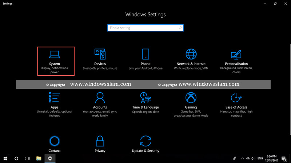Click 'Bluetooth, printers, mouse' description
This screenshot has height=163, width=291.
click(100, 68)
